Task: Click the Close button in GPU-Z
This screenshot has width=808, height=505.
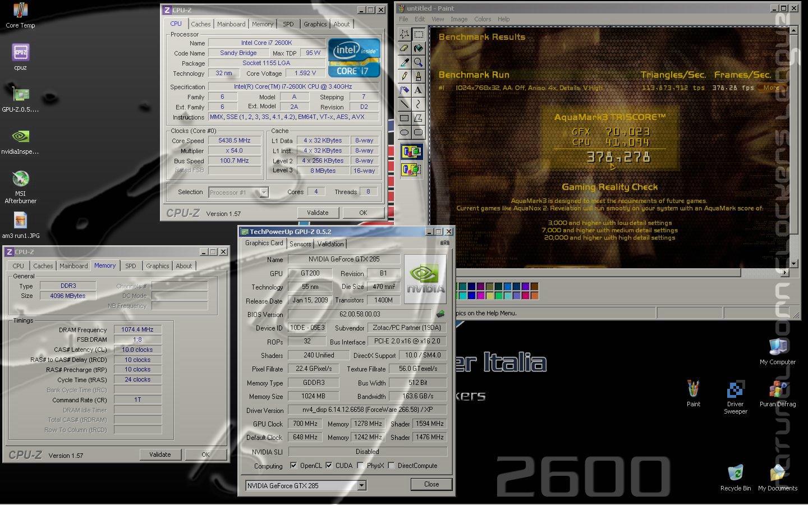Action: [x=431, y=484]
